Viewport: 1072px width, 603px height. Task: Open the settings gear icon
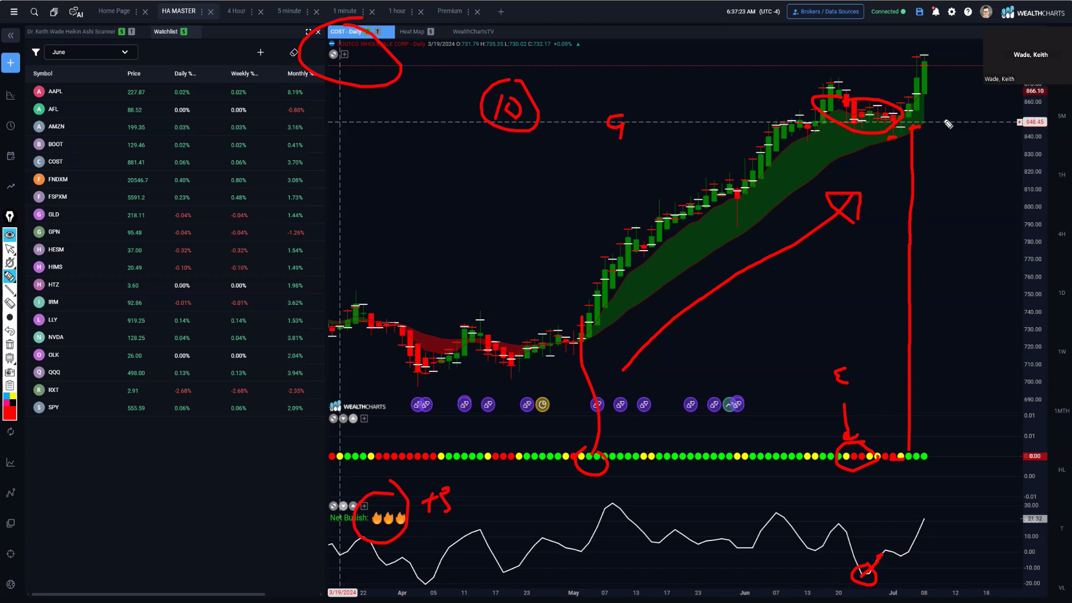(952, 12)
